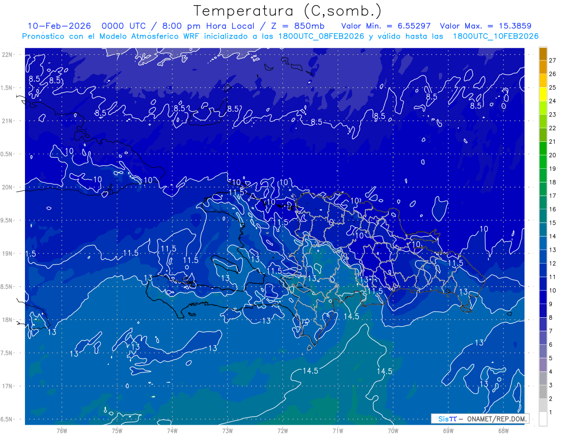Click the color legend label 11
This screenshot has width=565, height=437.
(x=552, y=277)
